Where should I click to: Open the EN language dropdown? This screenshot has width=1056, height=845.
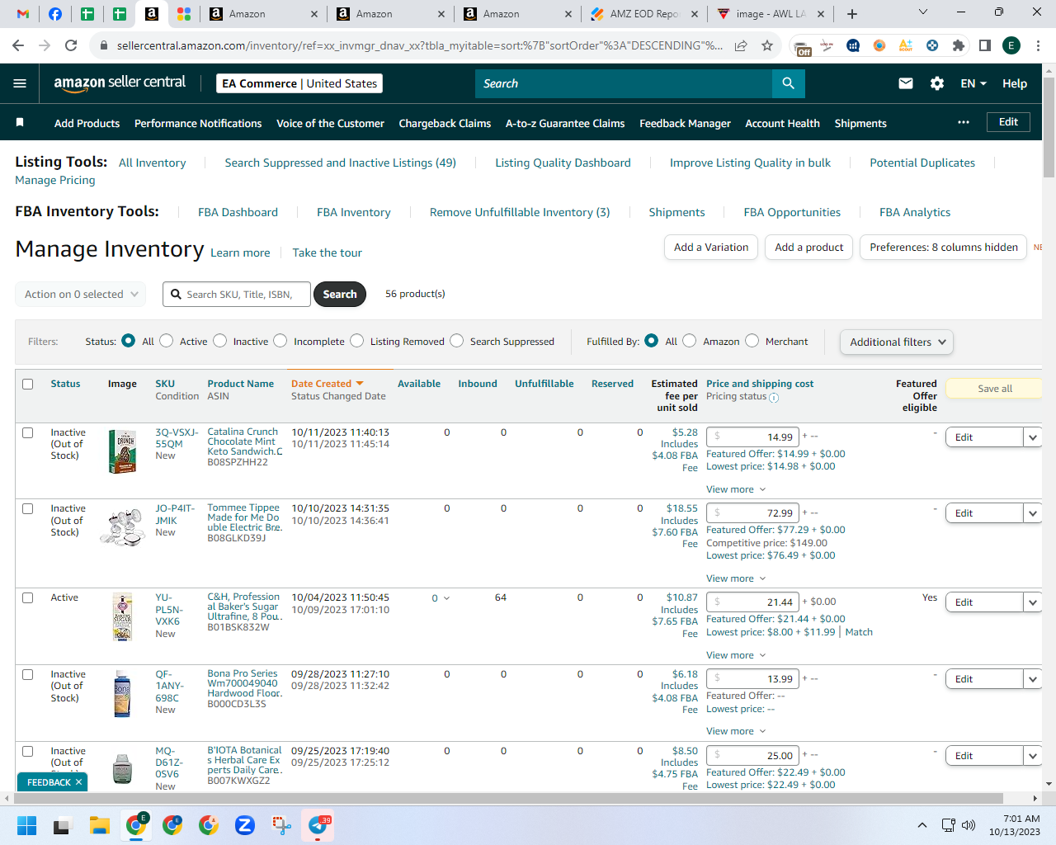(x=973, y=83)
